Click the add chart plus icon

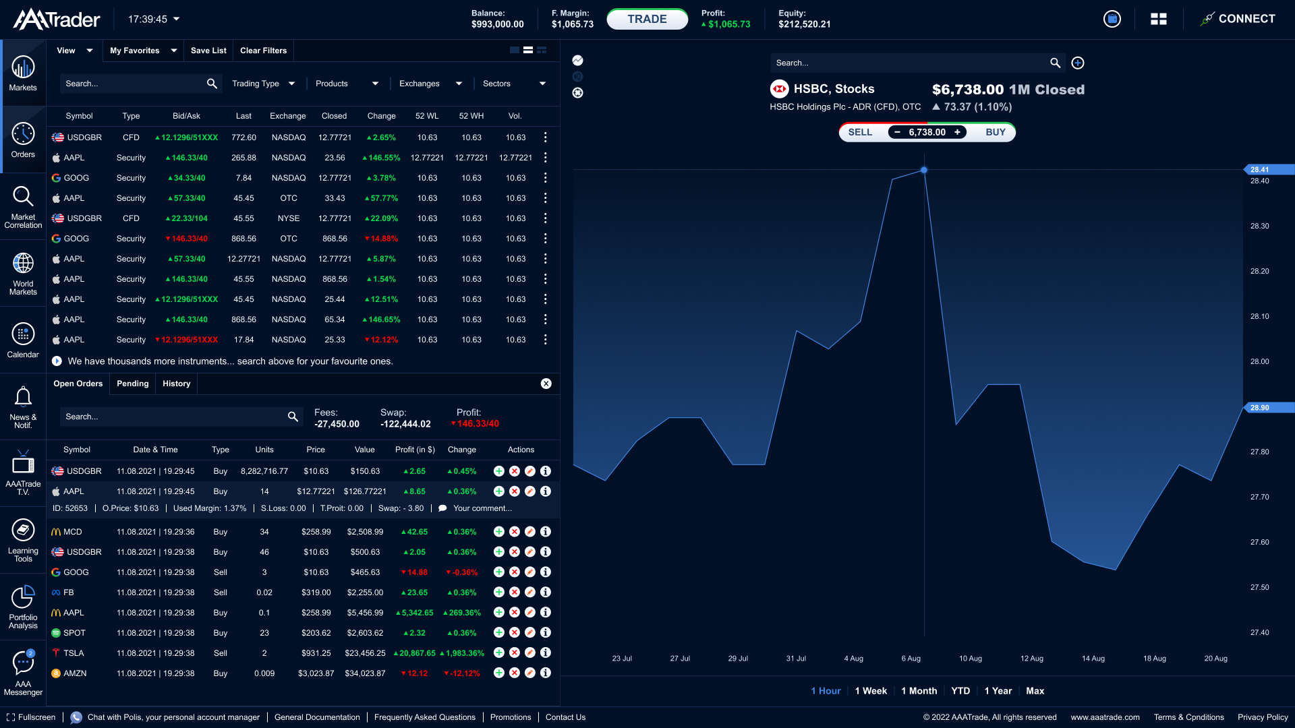tap(1078, 63)
